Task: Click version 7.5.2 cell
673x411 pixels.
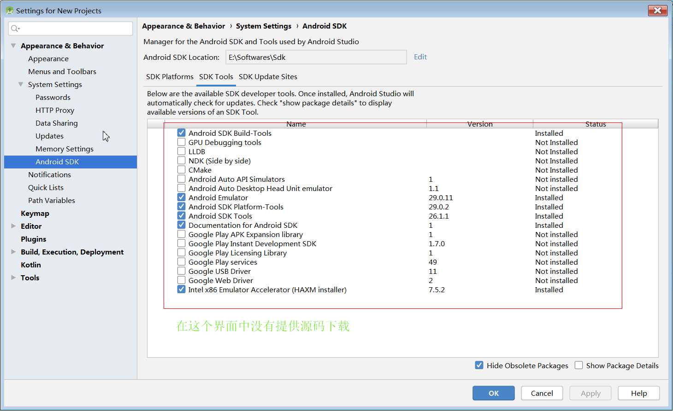Action: 437,289
